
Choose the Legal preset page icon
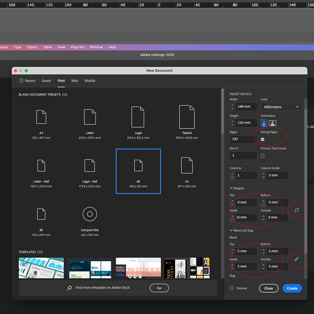click(138, 117)
